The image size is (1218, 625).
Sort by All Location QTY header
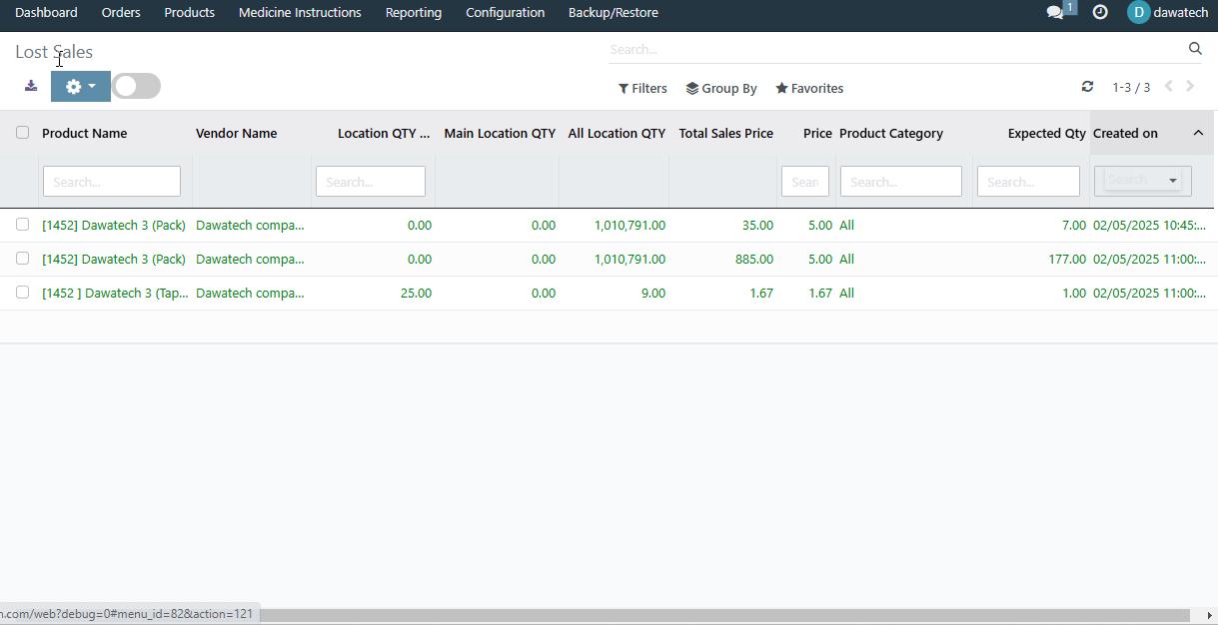(x=616, y=133)
